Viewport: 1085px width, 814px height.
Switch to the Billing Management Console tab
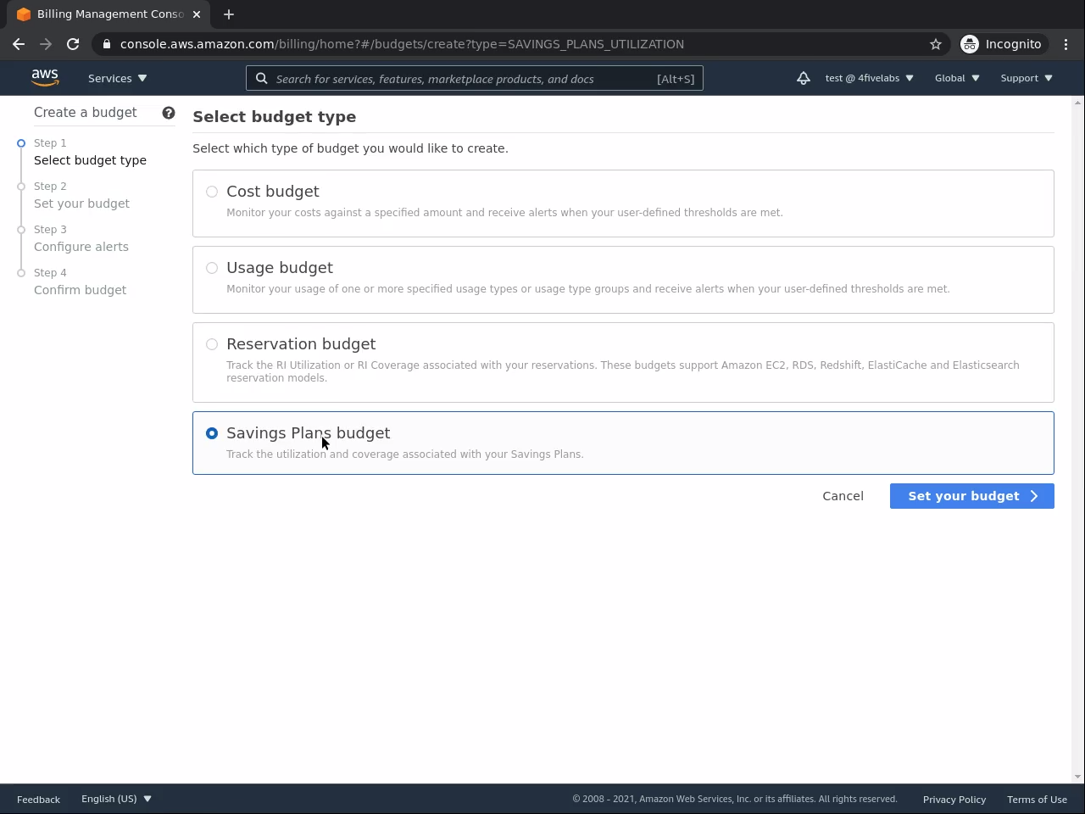pos(108,14)
